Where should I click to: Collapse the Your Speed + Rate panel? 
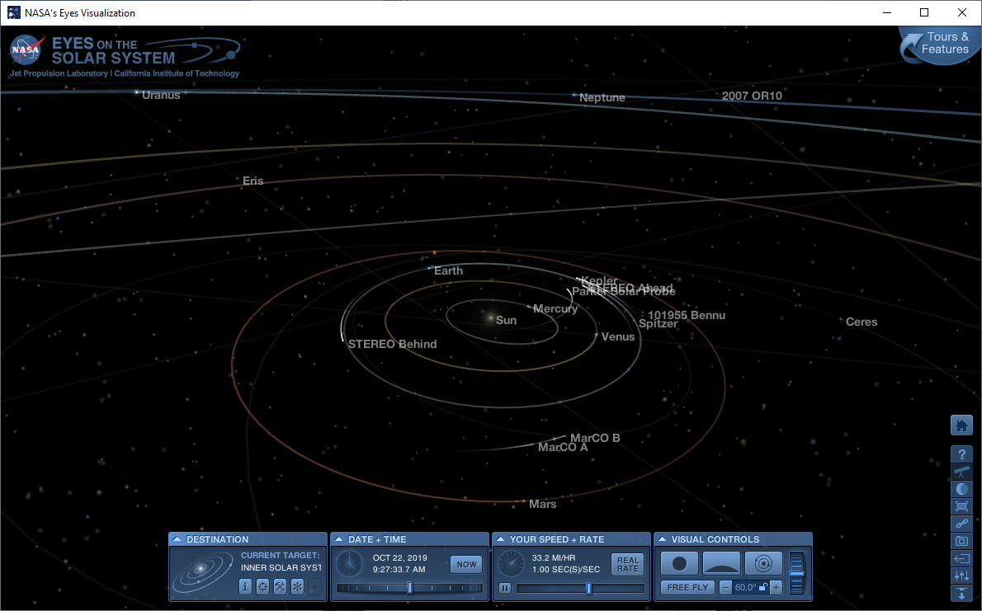500,539
